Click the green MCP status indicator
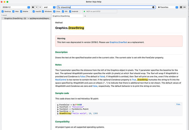Image resolution: width=189 pixels, height=130 pixels. (x=84, y=11)
